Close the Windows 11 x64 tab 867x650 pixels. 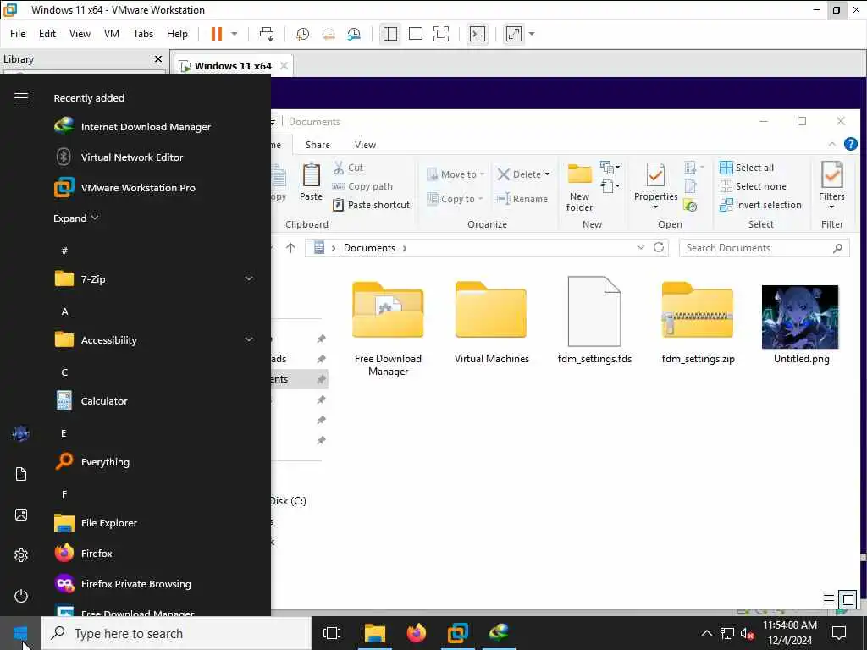pos(284,65)
